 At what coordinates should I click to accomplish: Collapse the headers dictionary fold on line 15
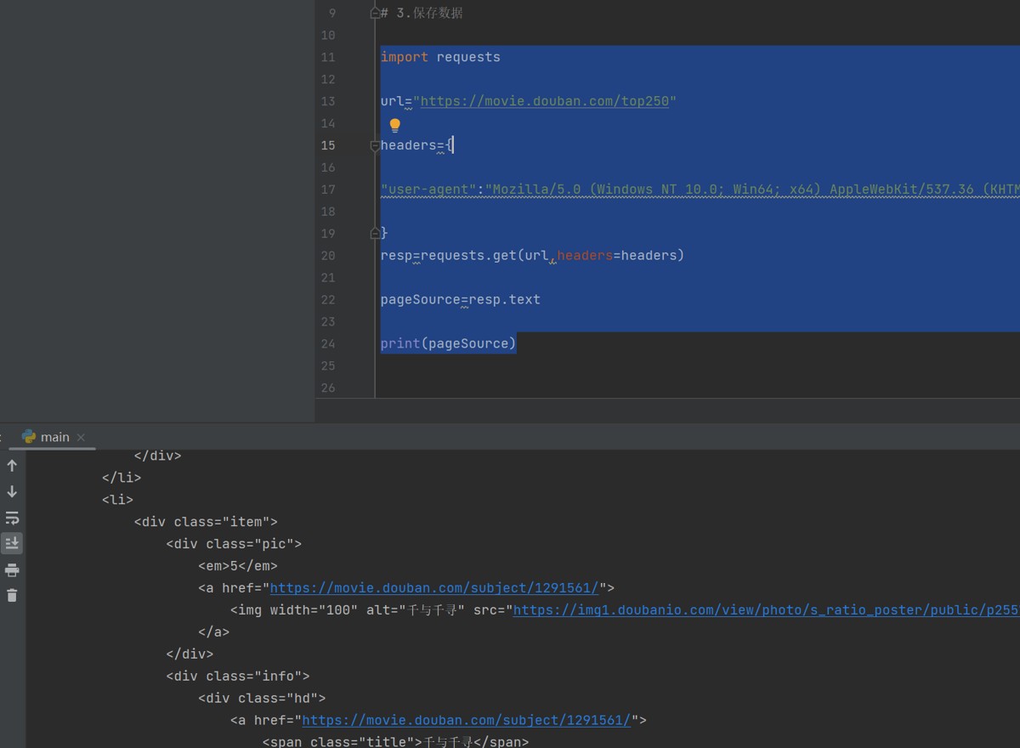tap(375, 145)
